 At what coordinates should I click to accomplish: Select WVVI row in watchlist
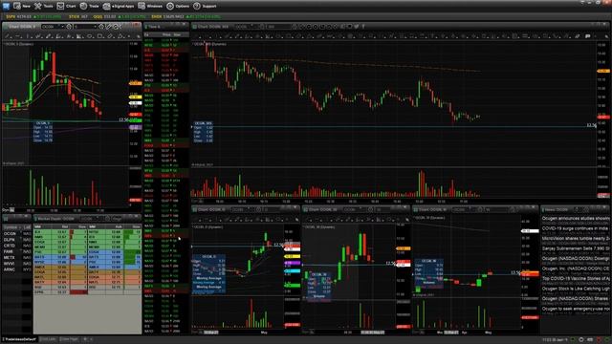16,264
